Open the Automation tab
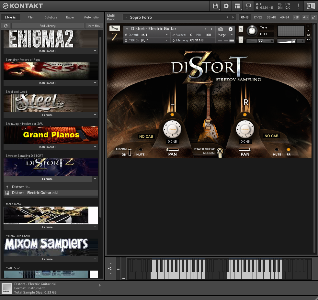 tap(92, 17)
